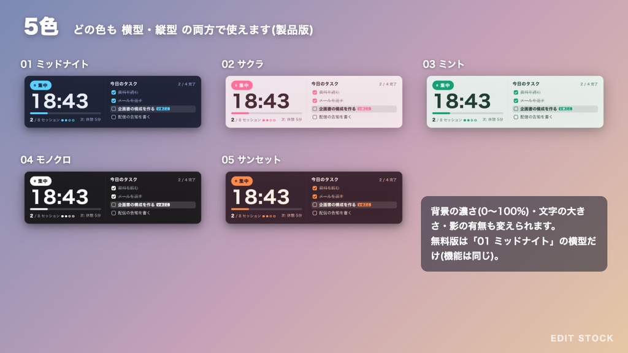This screenshot has height=353, width=628.
Task: Check 企画書の構成を作る in the モノクロ widget
Action: [x=113, y=205]
